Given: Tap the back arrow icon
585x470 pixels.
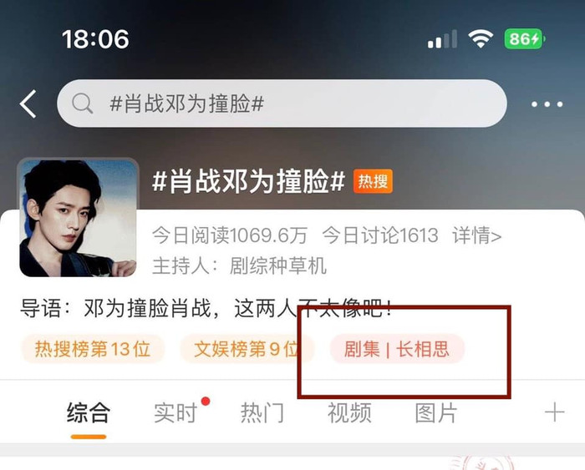Looking at the screenshot, I should tap(28, 104).
